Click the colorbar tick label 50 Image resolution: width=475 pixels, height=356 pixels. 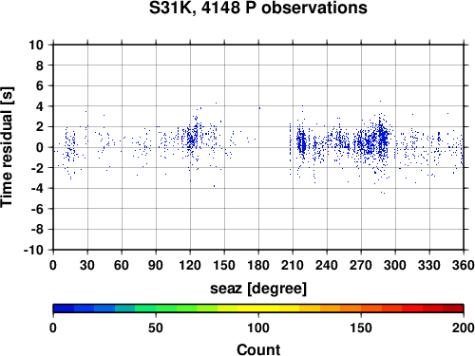point(156,328)
